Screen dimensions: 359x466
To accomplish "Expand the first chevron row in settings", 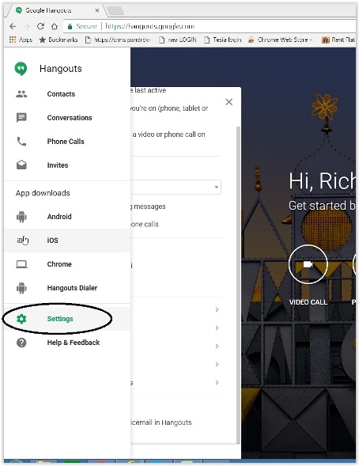I will 217,309.
